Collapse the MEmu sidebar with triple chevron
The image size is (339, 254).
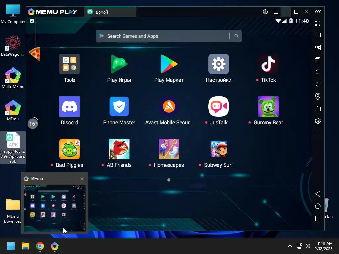[318, 12]
